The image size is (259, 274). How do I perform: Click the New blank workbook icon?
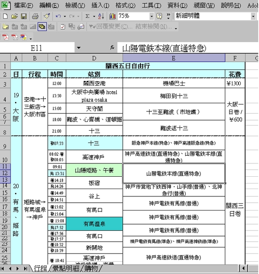coord(5,16)
